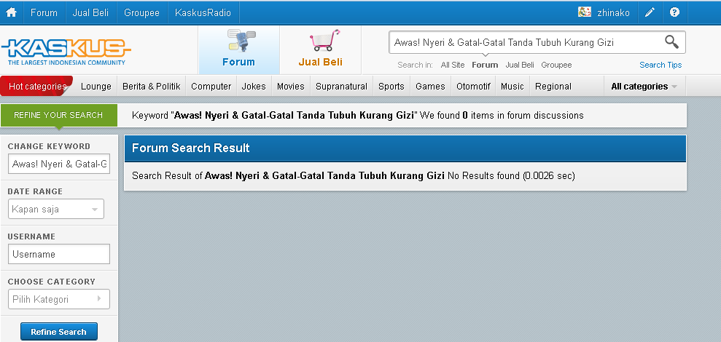
Task: Click the Kaskus logo
Action: coord(66,52)
